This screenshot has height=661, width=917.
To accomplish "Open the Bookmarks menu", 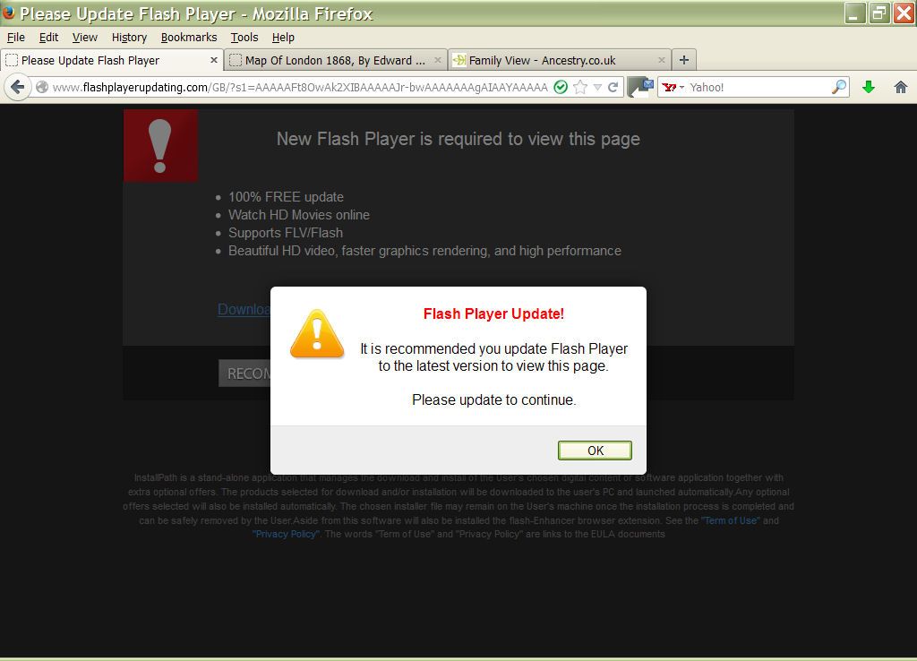I will [x=189, y=38].
